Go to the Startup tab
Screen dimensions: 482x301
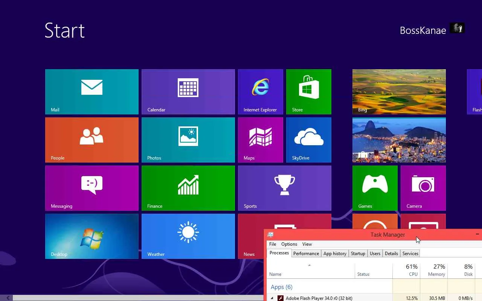358,254
